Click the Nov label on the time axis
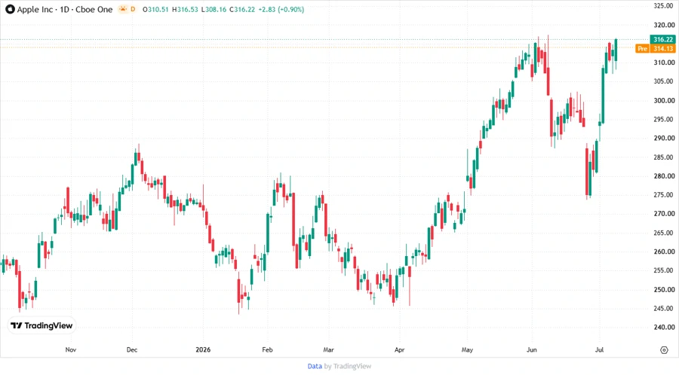 click(71, 349)
